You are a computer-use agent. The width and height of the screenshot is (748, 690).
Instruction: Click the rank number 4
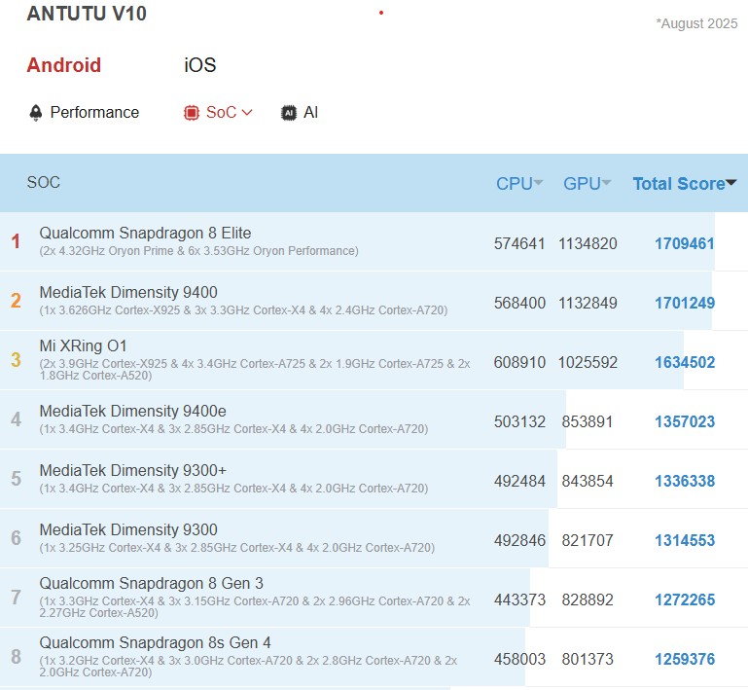pyautogui.click(x=16, y=419)
